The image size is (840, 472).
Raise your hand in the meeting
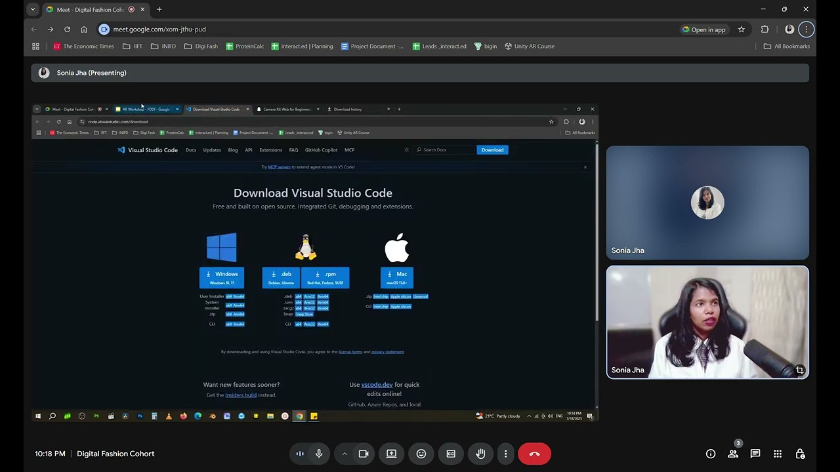[x=480, y=454]
